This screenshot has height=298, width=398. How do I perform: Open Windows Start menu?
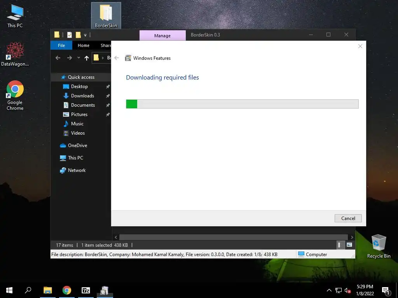(x=9, y=290)
